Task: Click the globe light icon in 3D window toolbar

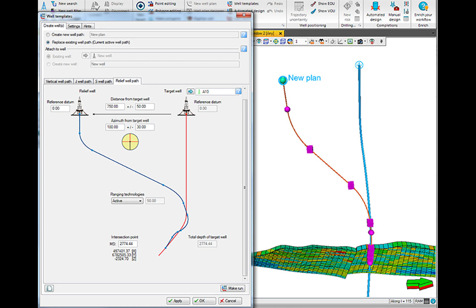Action: (290, 41)
